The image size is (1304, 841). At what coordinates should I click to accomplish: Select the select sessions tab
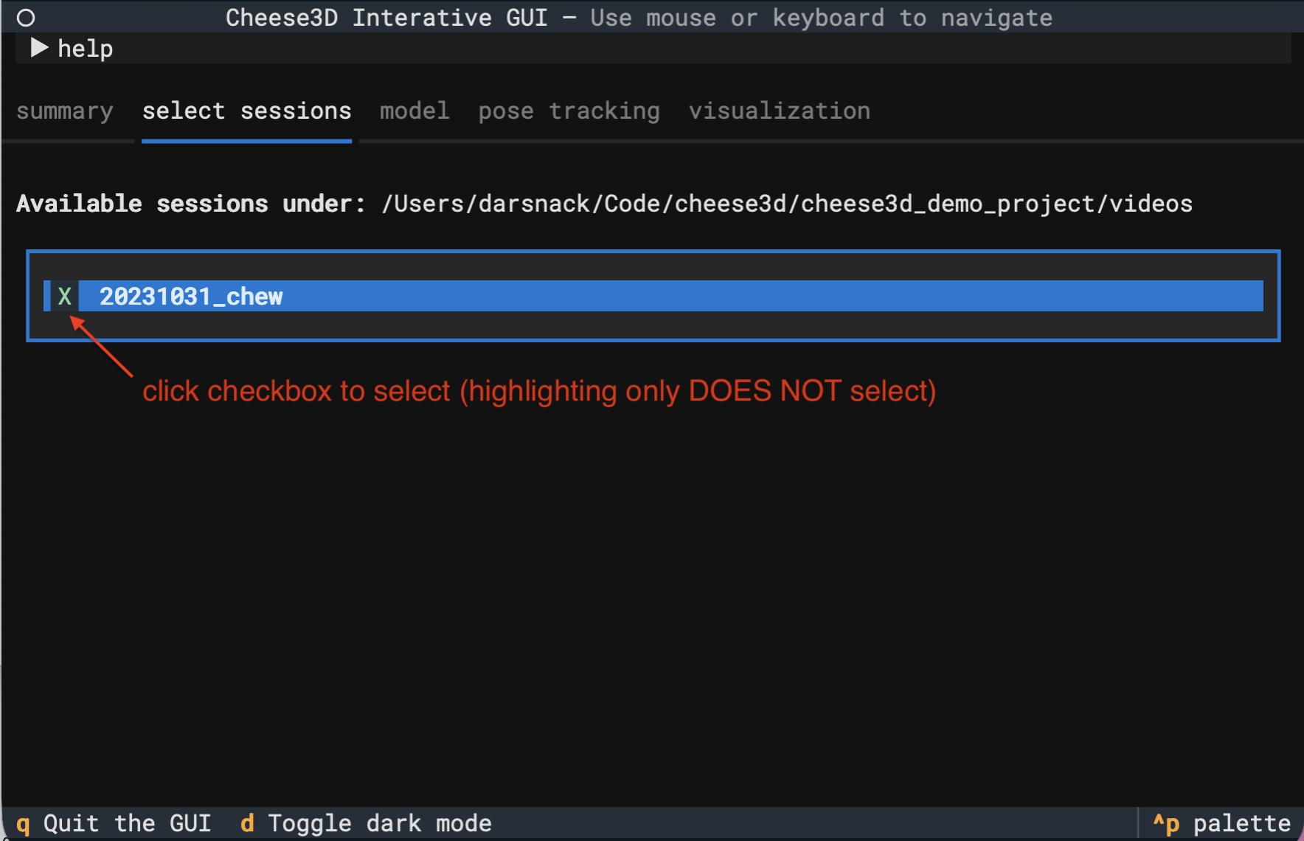246,111
